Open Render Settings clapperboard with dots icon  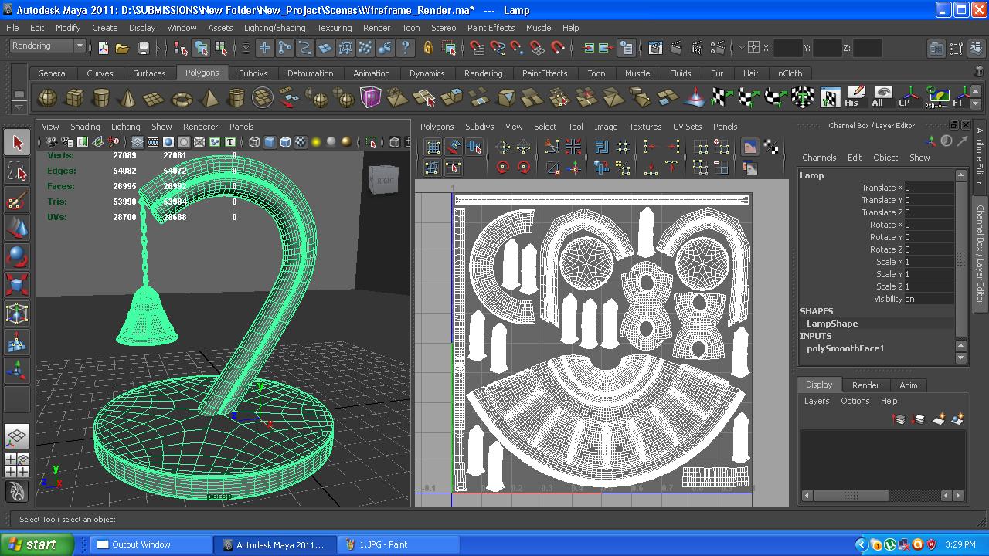click(x=716, y=48)
